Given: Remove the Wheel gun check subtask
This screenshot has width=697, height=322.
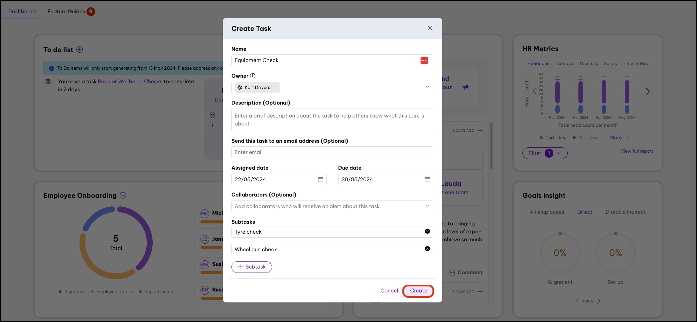Looking at the screenshot, I should [x=427, y=249].
